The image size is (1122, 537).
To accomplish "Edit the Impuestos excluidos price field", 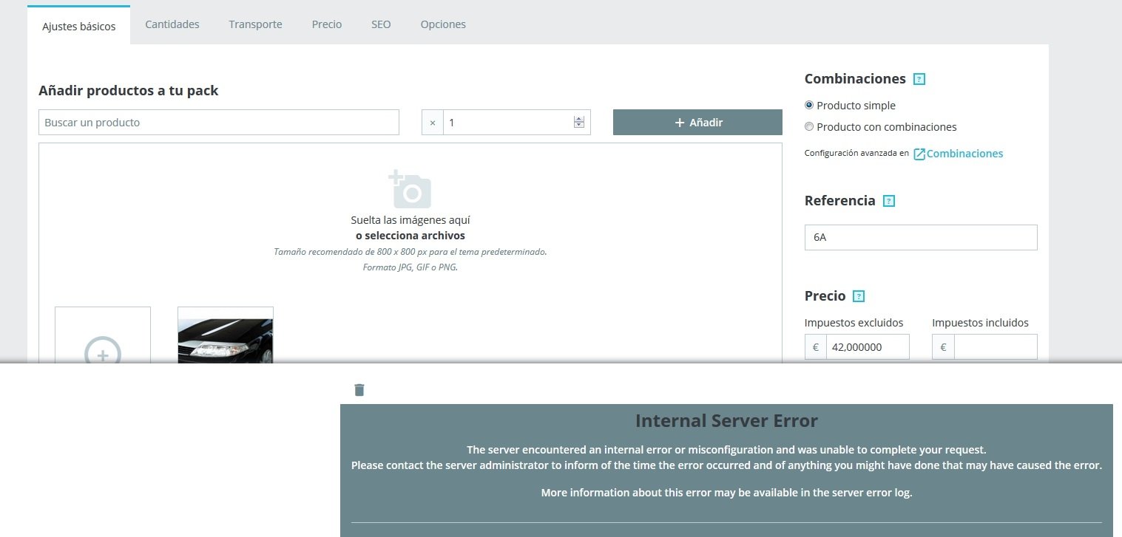I will point(868,347).
